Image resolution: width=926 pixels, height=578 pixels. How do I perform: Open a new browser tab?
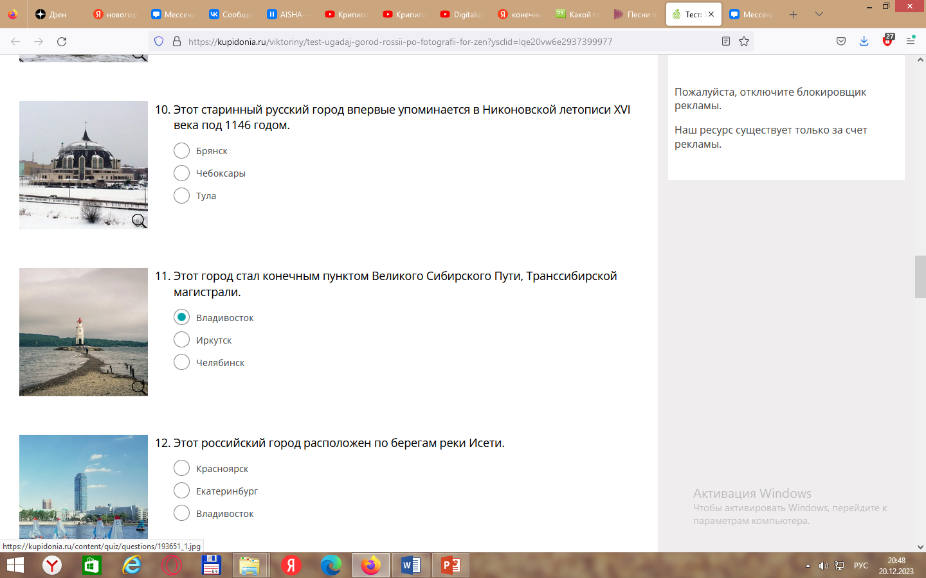(793, 14)
